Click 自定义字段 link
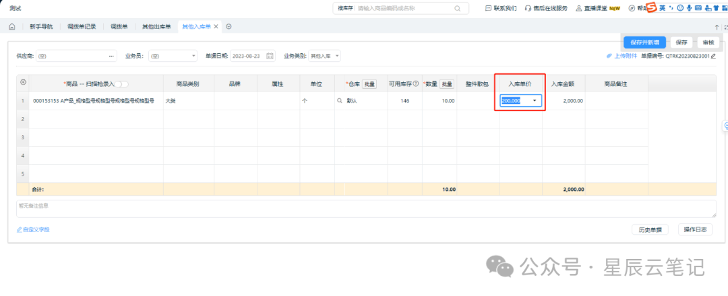Screen dimensions: 728x296 [34, 229]
